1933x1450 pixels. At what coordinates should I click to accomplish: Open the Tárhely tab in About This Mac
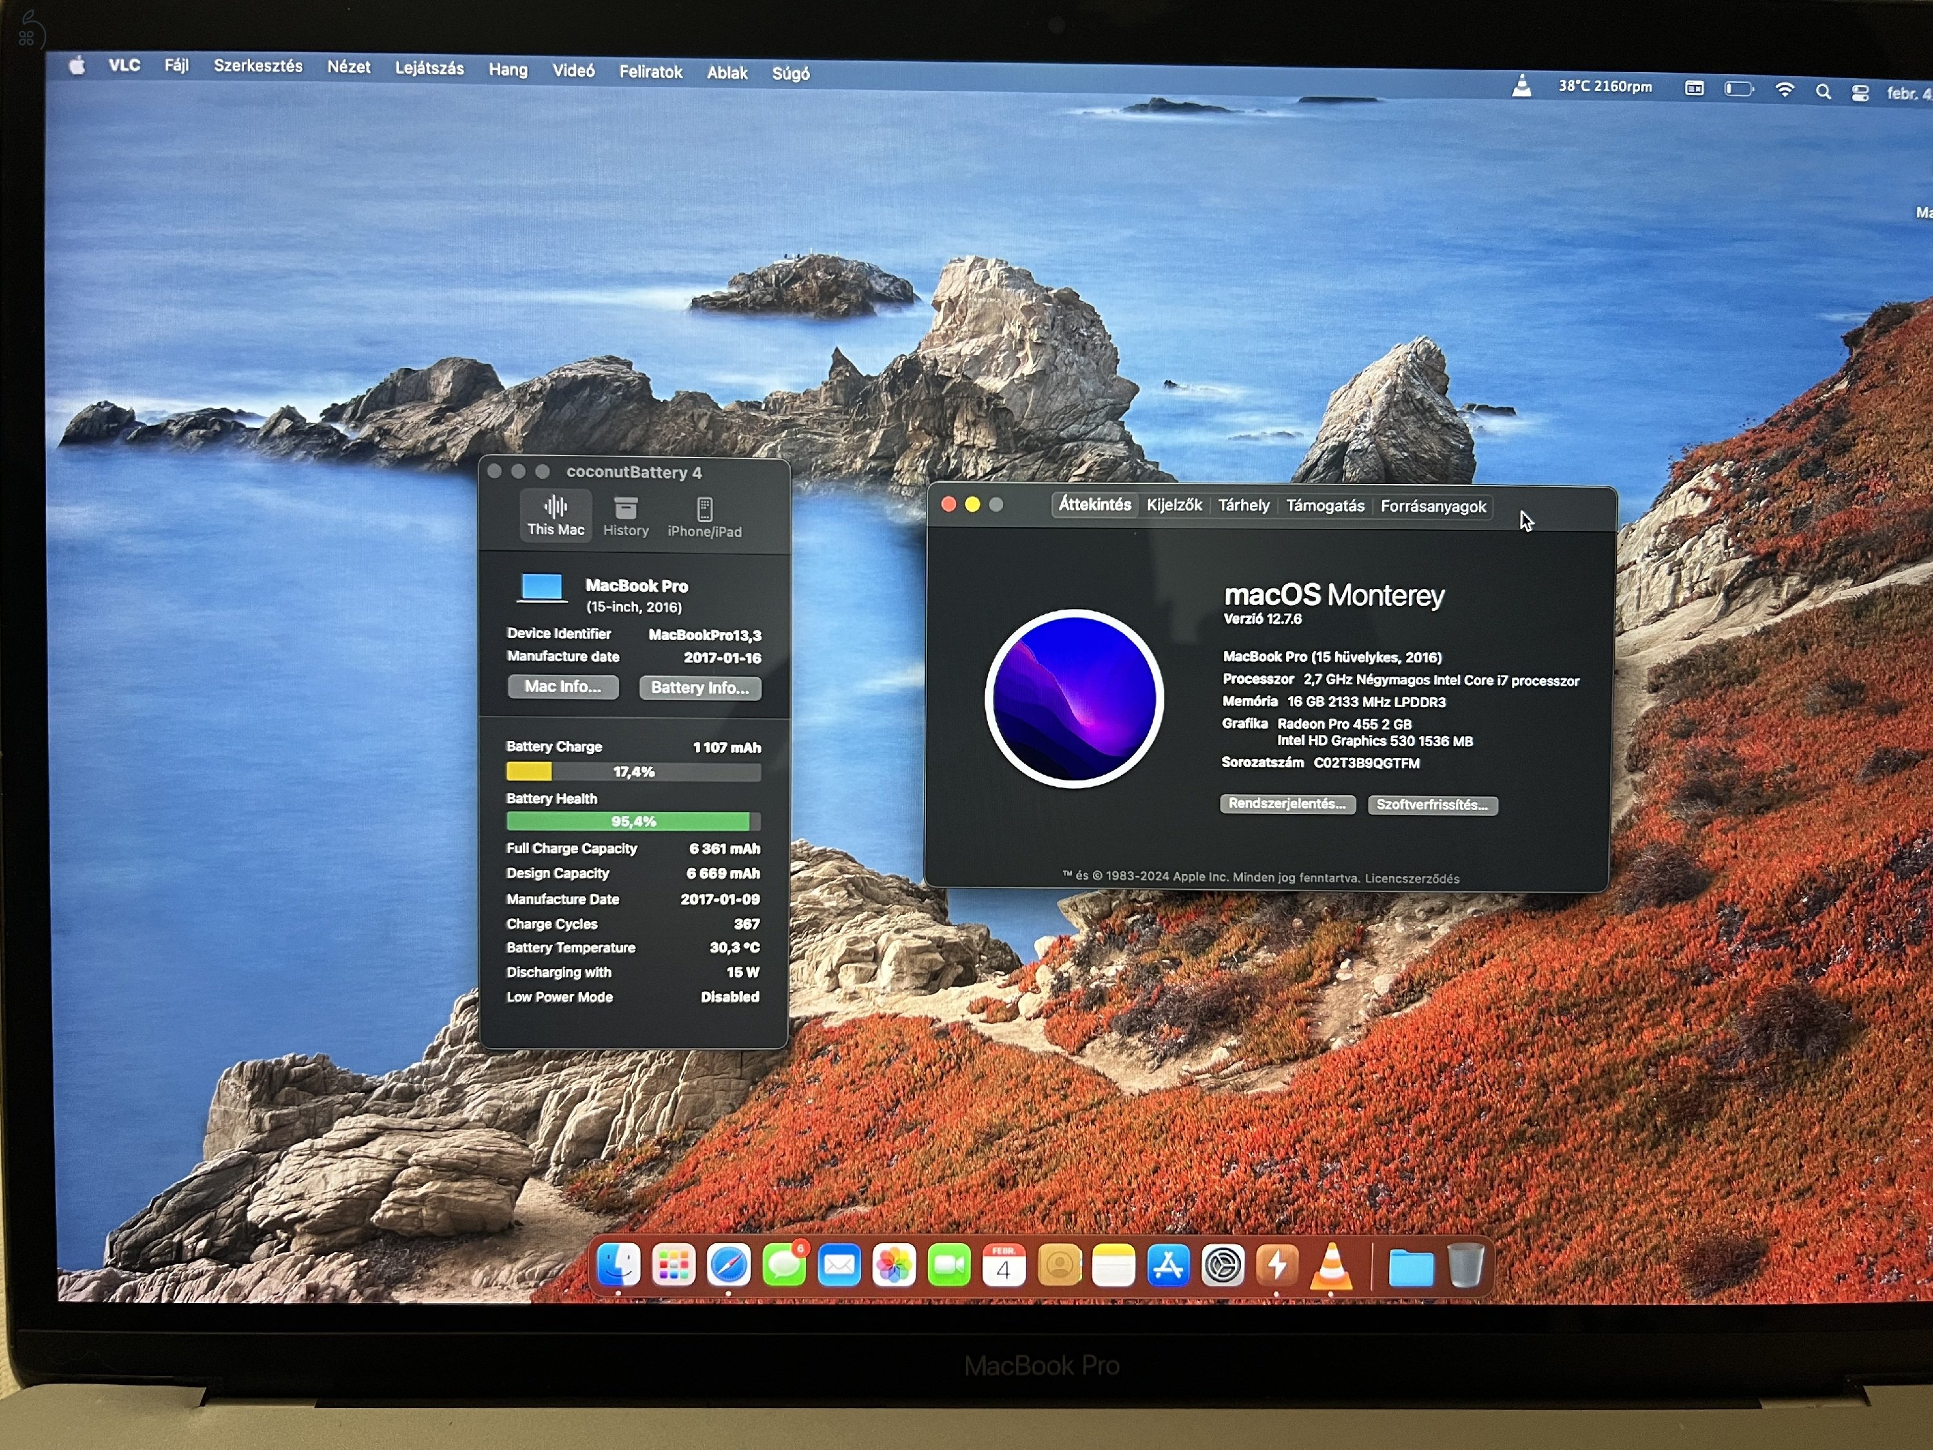click(x=1244, y=505)
